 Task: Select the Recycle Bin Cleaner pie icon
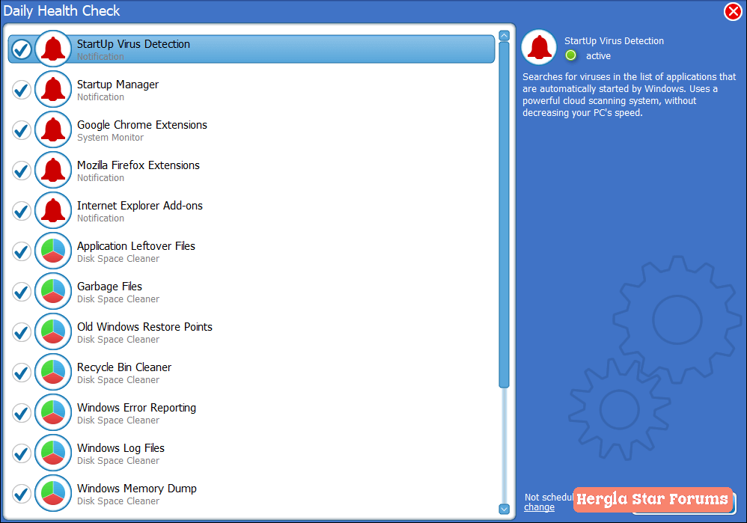(53, 373)
